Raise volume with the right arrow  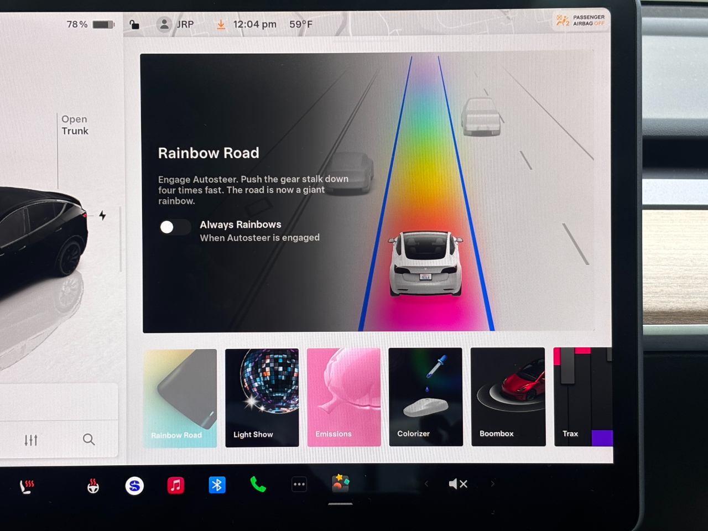pyautogui.click(x=492, y=484)
